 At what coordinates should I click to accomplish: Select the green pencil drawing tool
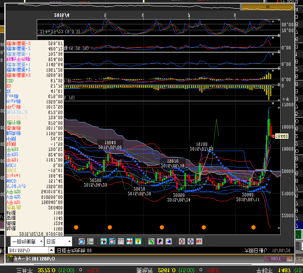click(151, 241)
